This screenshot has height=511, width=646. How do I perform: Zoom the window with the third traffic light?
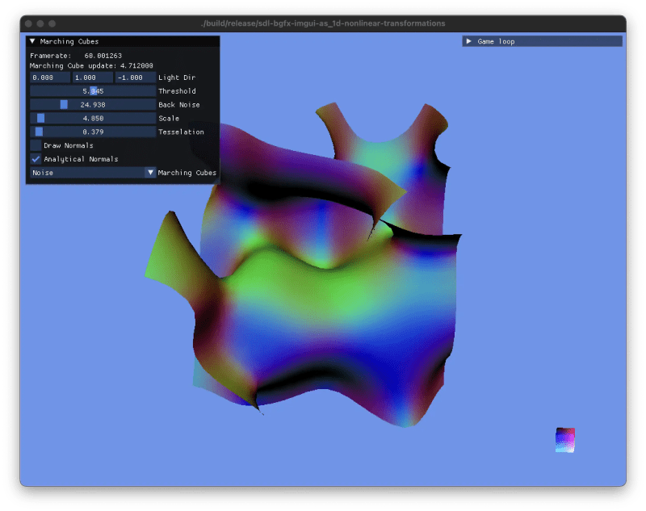click(52, 23)
